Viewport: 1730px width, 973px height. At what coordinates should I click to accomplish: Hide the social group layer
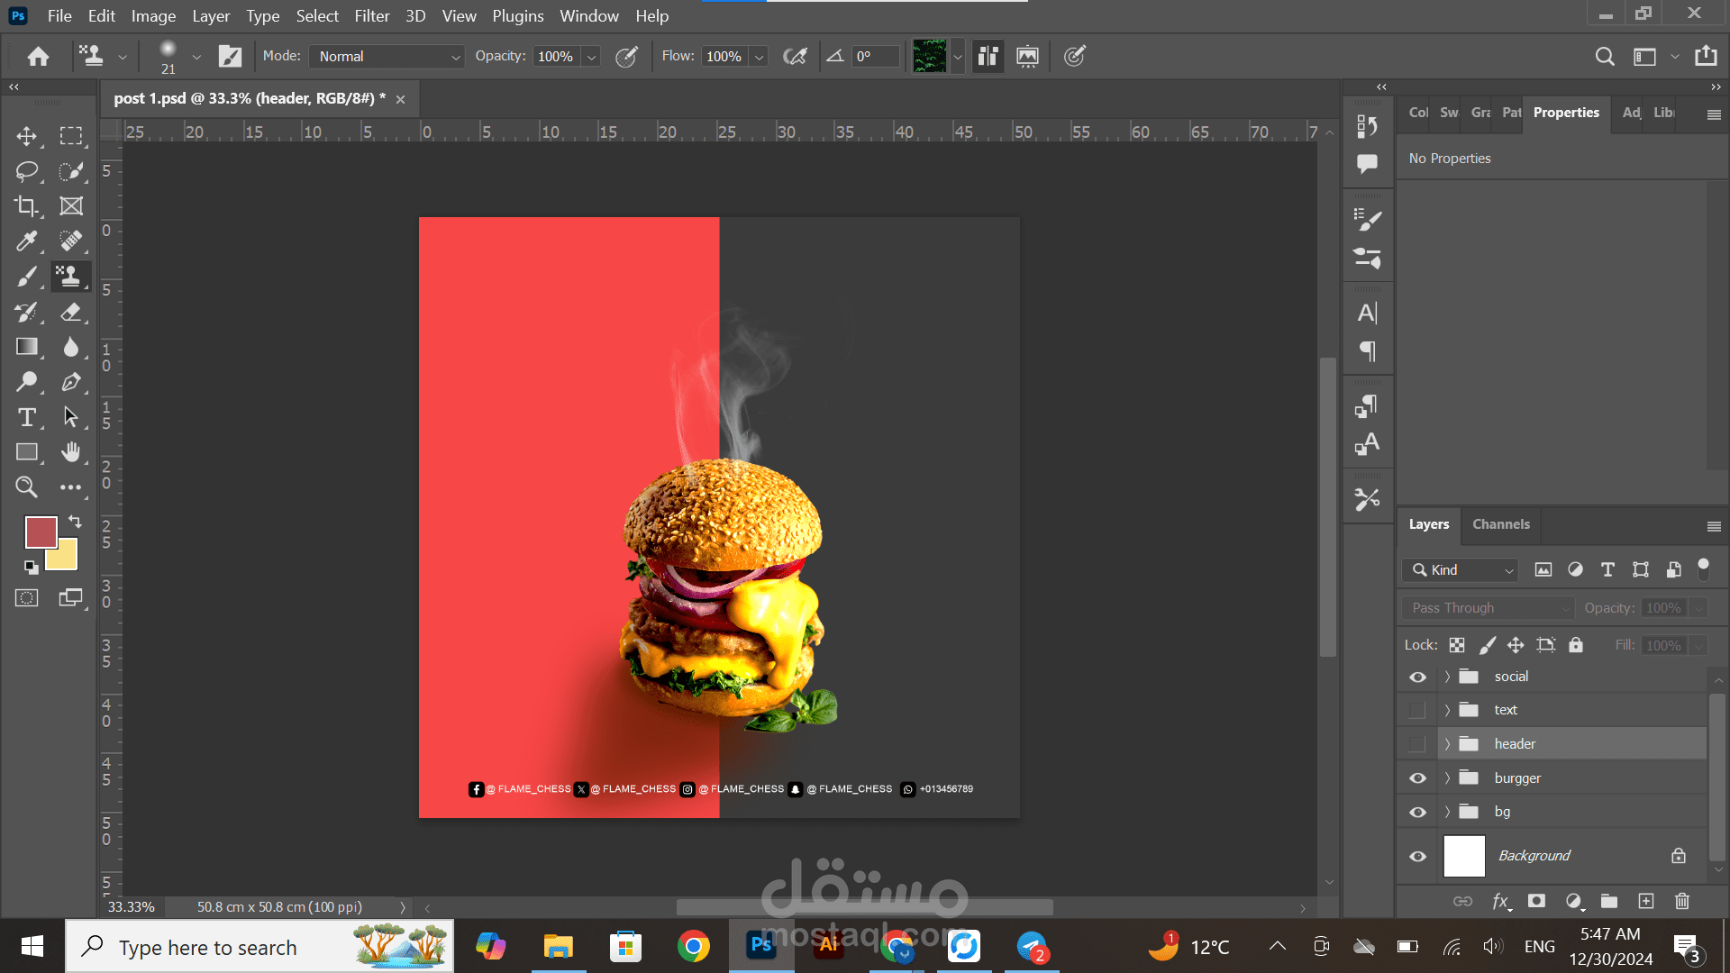click(x=1417, y=677)
